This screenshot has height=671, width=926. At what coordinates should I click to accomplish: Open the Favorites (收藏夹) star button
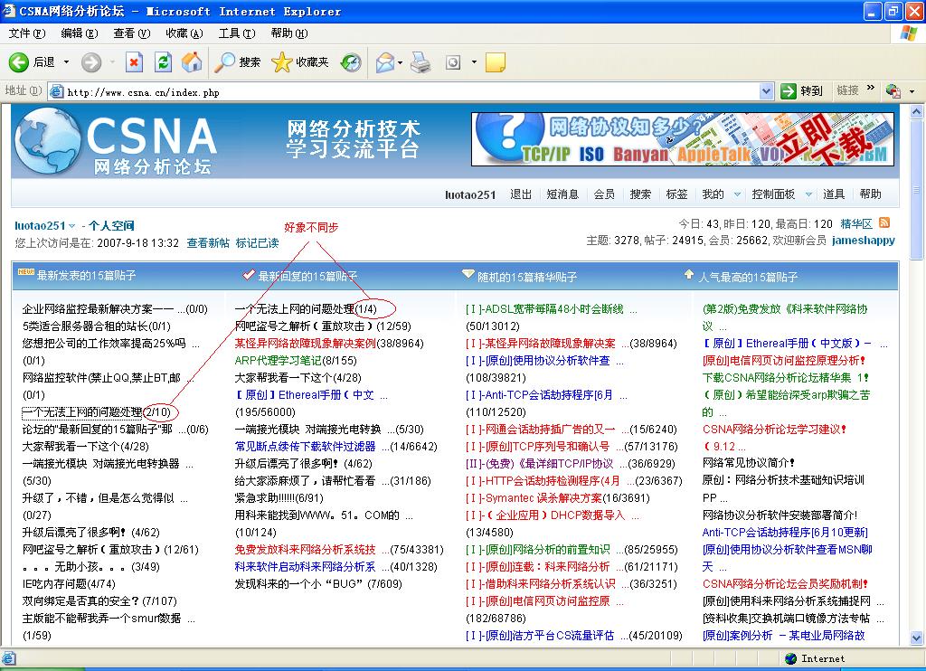301,61
